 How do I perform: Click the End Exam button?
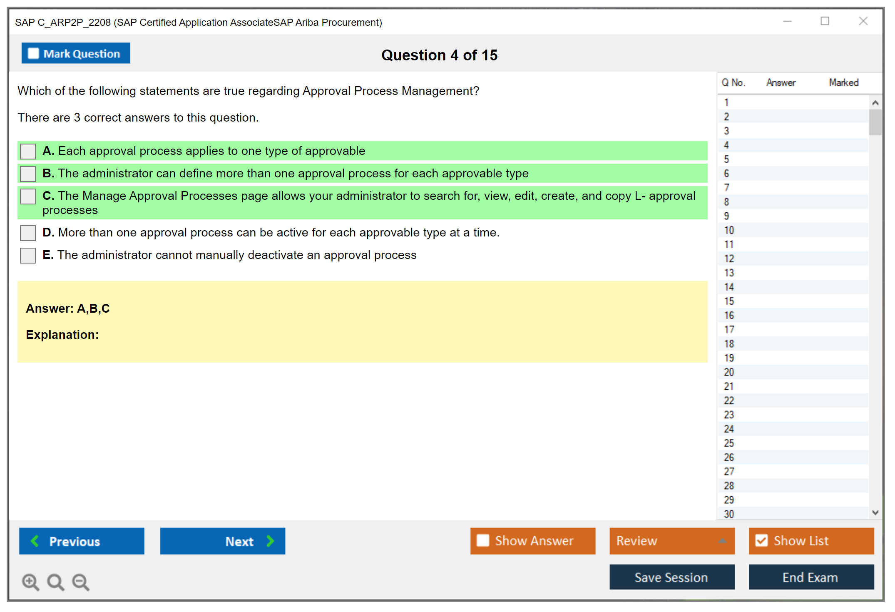(x=810, y=577)
